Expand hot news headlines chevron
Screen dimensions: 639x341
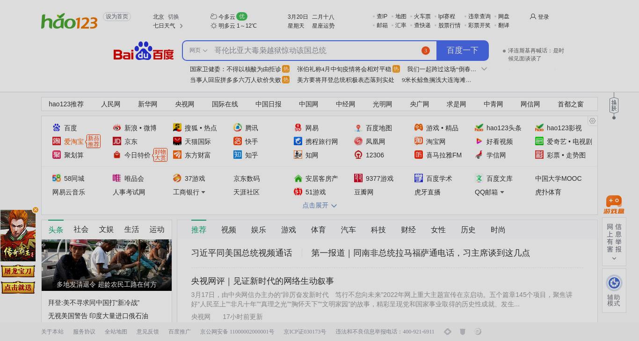[x=484, y=69]
